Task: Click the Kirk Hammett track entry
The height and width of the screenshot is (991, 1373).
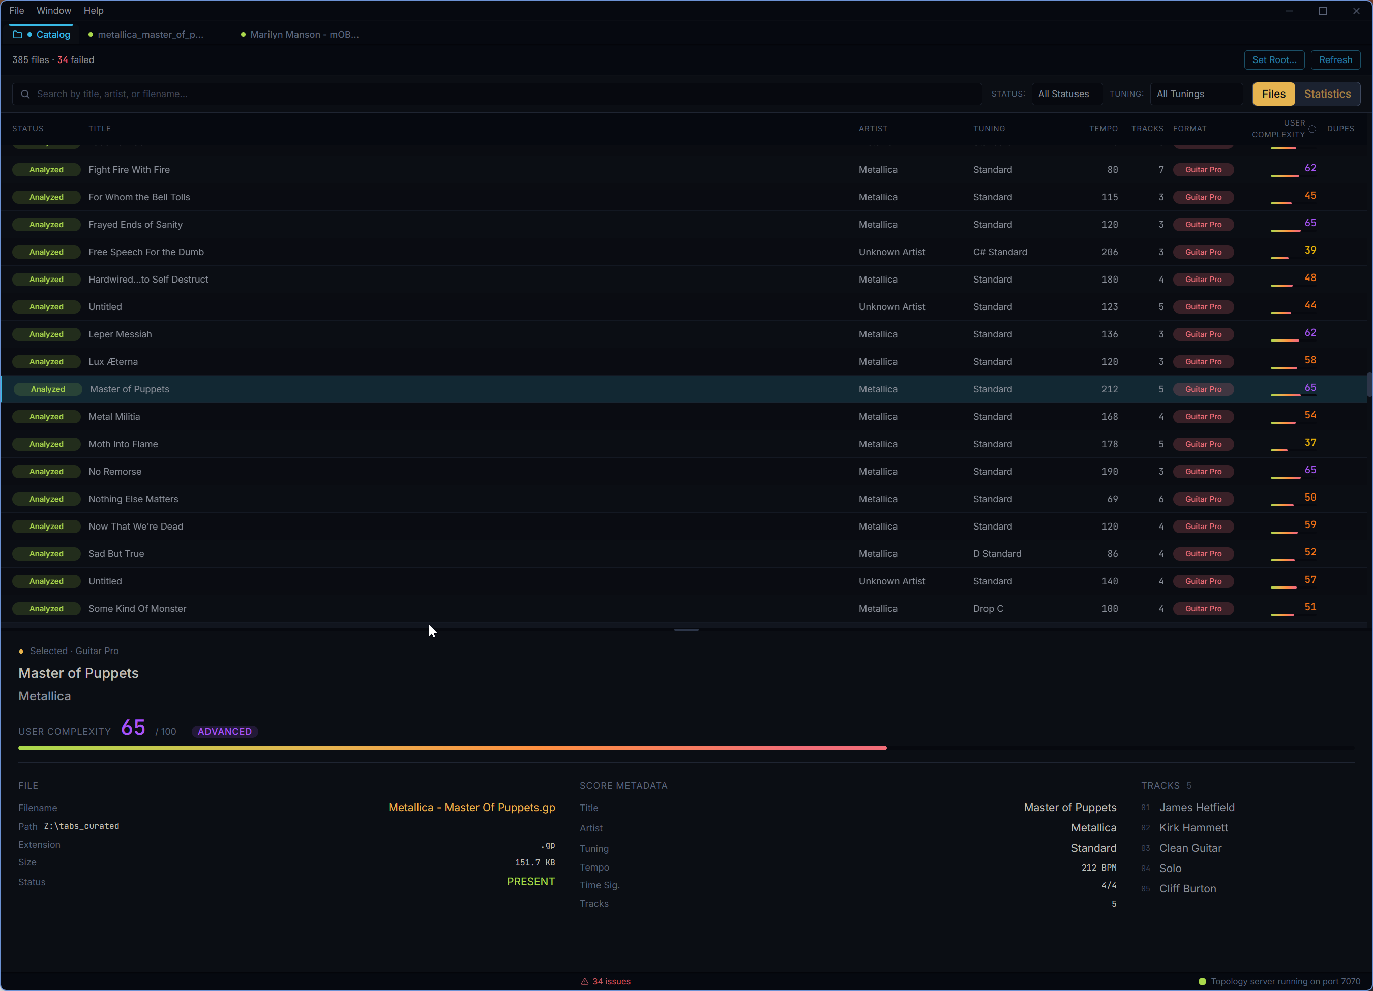Action: [1193, 828]
